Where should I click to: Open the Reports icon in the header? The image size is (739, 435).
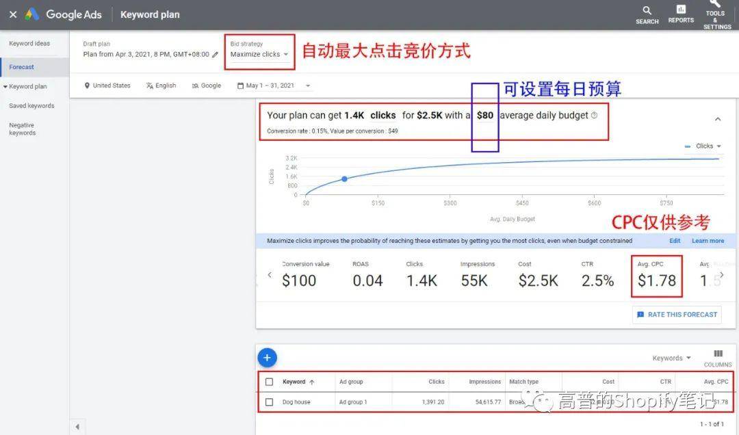(681, 13)
